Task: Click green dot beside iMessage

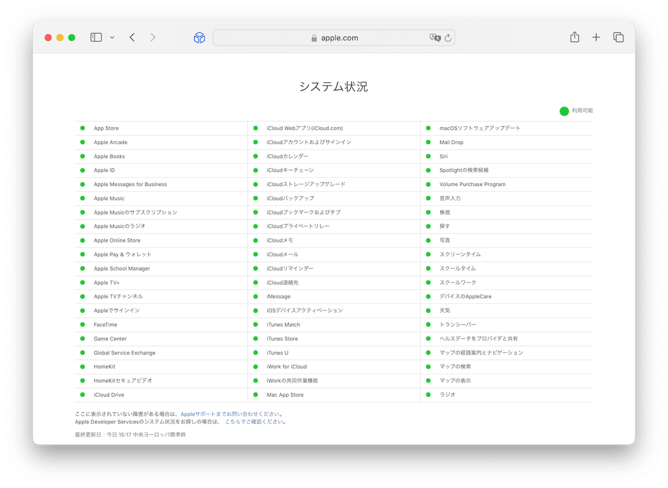Action: [255, 296]
